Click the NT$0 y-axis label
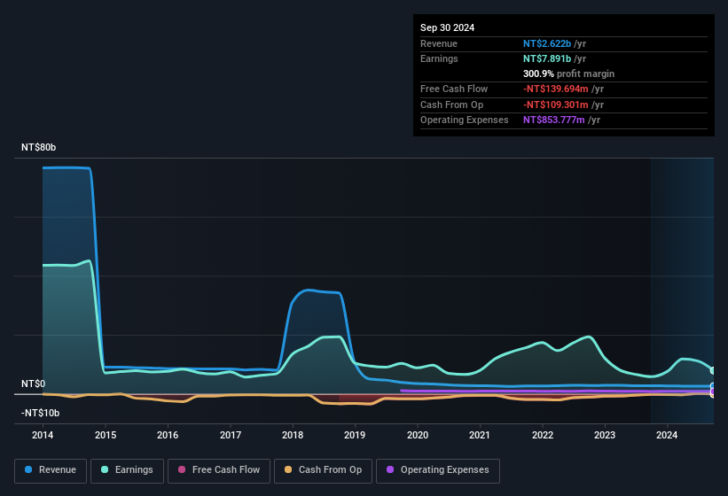 [34, 384]
